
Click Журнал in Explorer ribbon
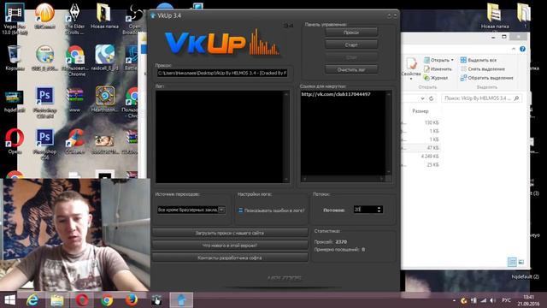pos(436,78)
